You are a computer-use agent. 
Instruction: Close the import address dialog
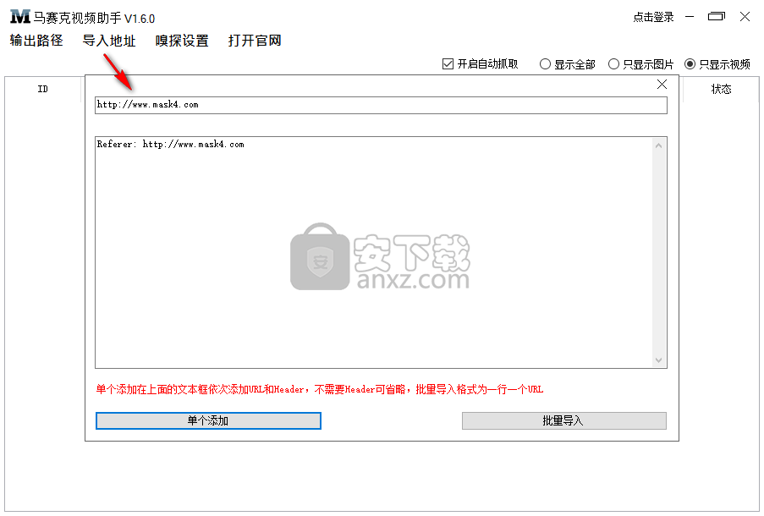[x=662, y=84]
